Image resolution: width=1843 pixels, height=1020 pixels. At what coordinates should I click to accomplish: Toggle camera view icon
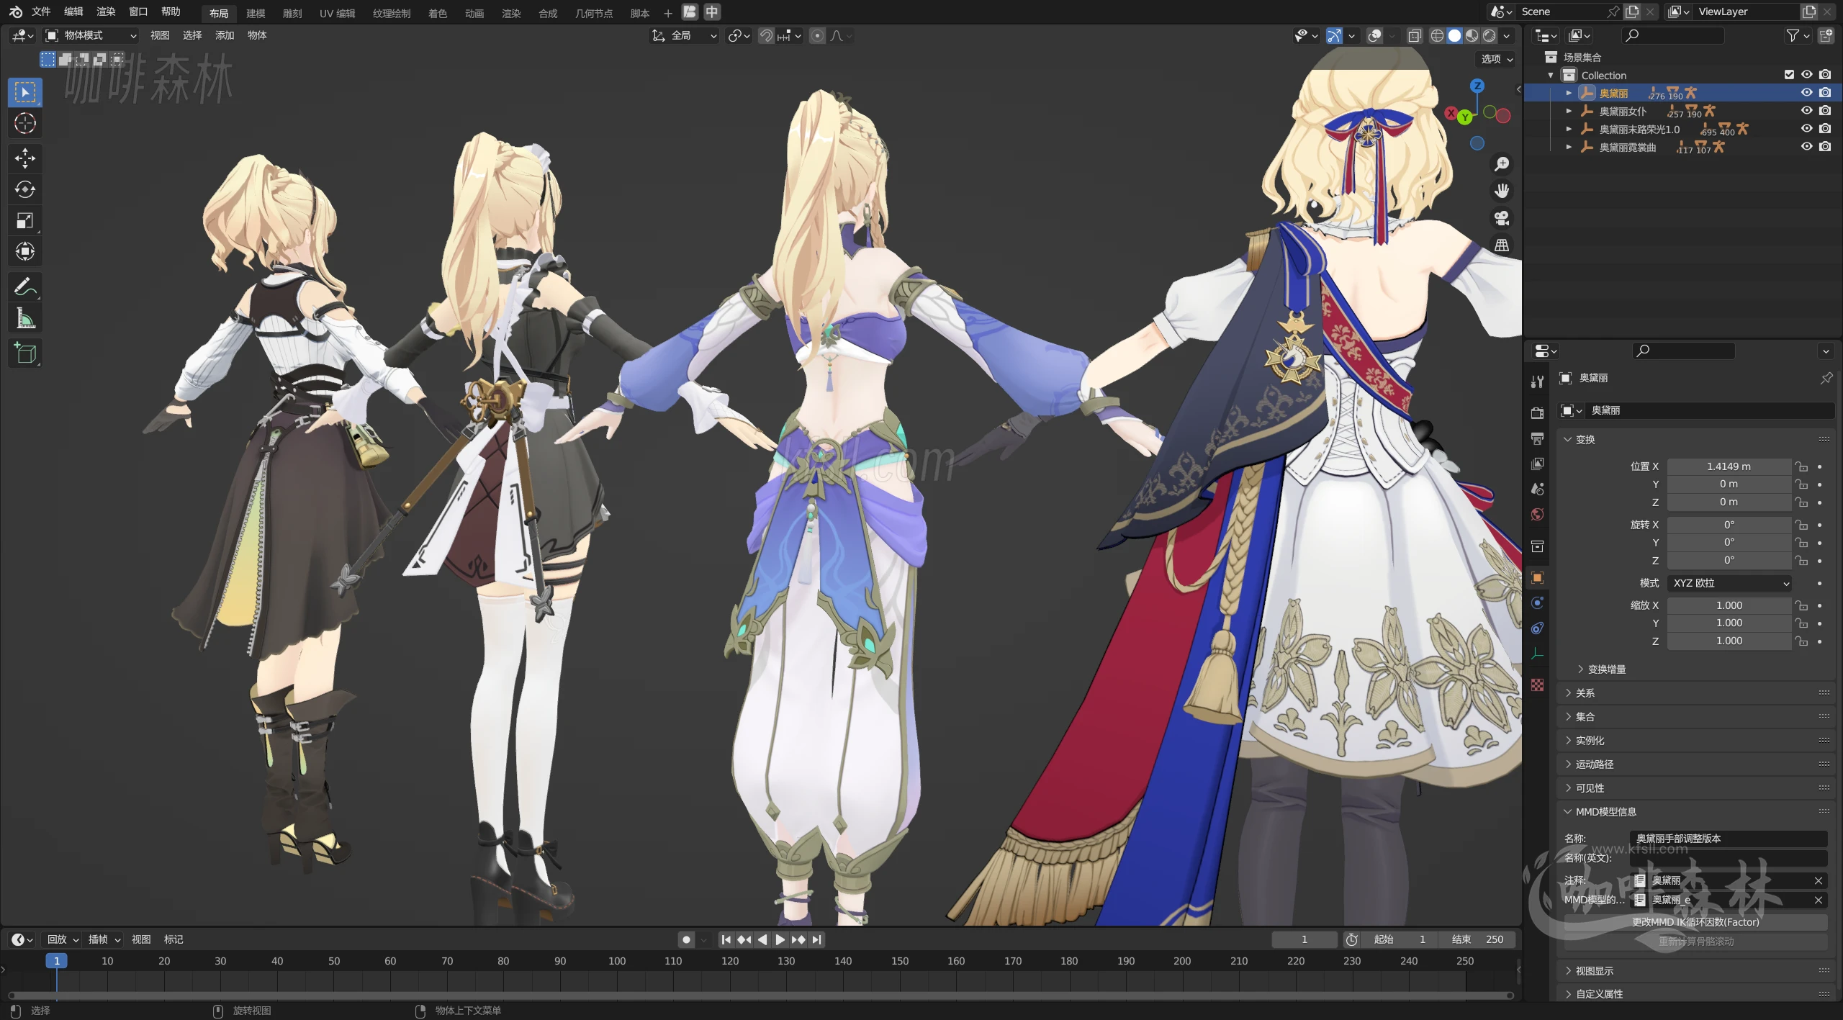[x=1502, y=218]
